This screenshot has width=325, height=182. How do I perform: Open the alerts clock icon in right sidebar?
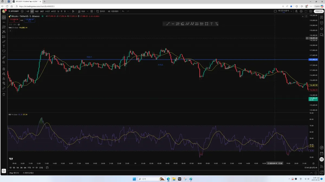pyautogui.click(x=321, y=23)
